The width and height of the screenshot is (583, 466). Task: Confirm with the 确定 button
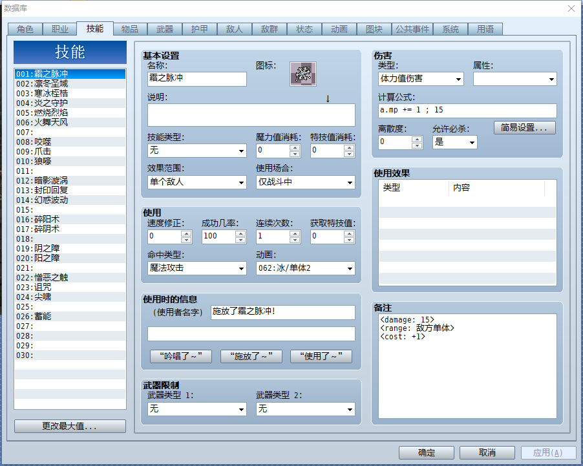(427, 452)
